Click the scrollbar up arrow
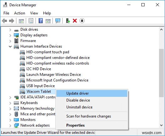Image resolution: width=165 pixels, height=136 pixels. 161,29
